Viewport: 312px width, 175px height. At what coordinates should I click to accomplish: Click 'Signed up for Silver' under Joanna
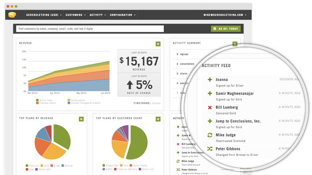230,85
